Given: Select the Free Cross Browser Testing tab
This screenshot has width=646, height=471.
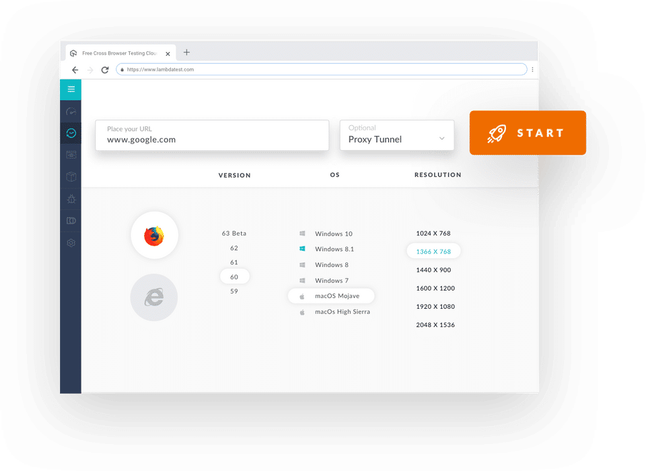Looking at the screenshot, I should click(x=120, y=52).
